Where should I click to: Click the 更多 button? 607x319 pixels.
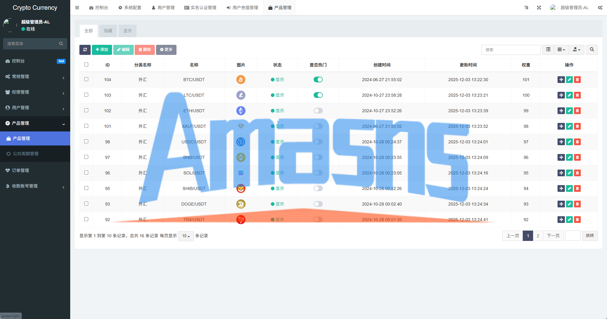166,50
